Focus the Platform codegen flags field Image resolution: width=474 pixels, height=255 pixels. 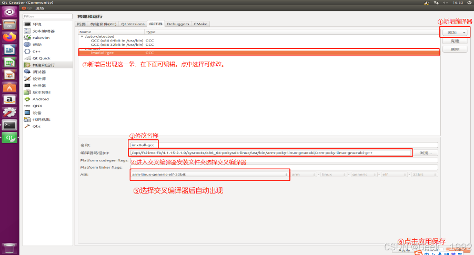point(284,160)
